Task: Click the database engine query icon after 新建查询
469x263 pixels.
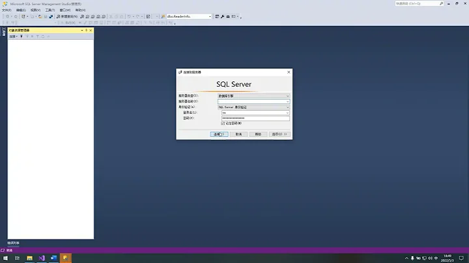Action: coord(82,16)
